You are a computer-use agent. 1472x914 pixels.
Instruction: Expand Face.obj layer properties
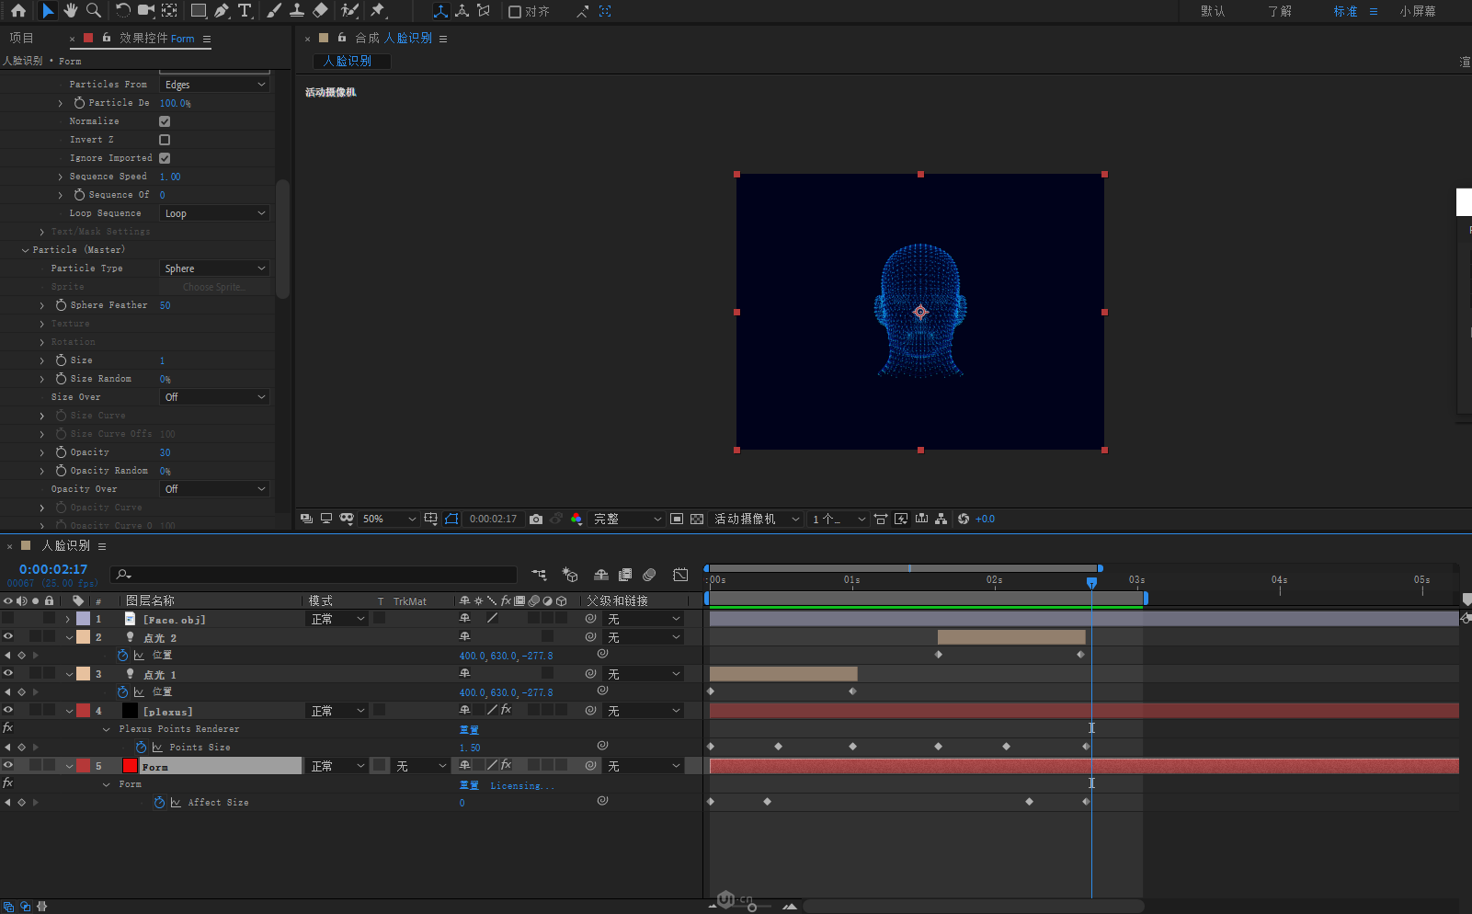pos(68,619)
